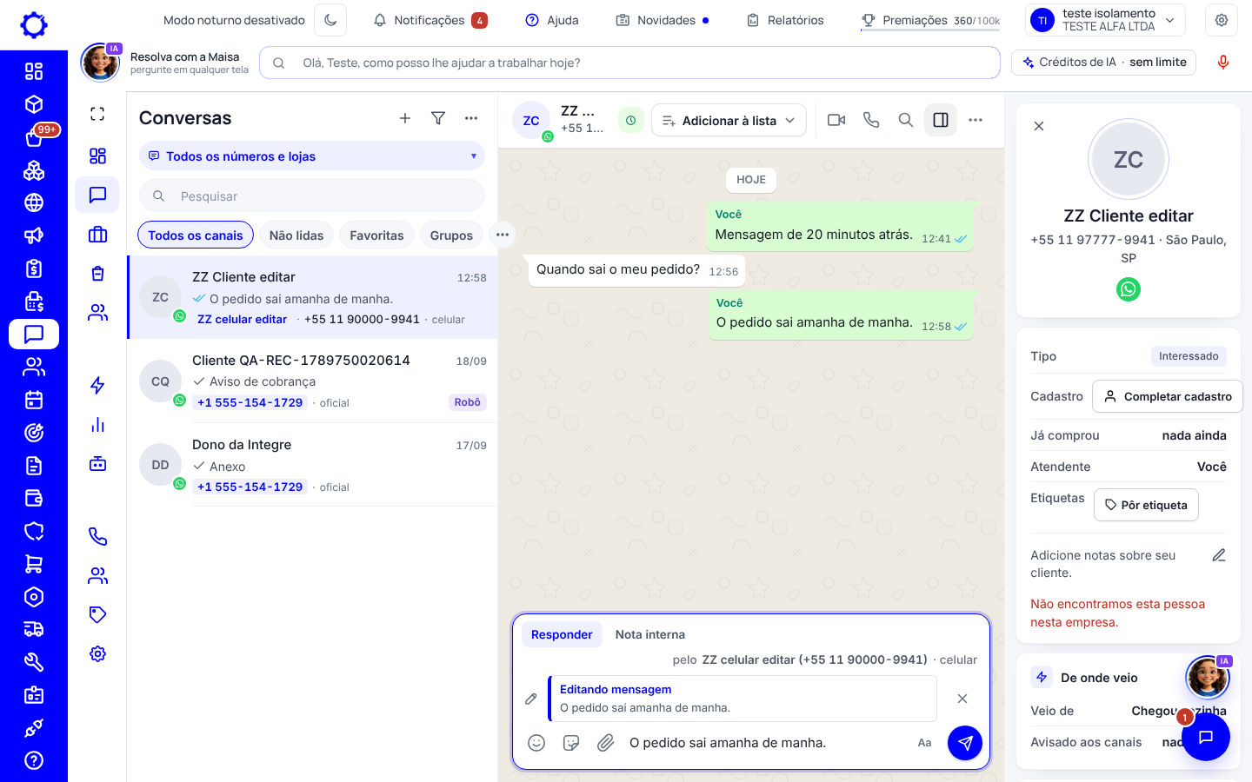Cancel editing the message

[x=962, y=699]
